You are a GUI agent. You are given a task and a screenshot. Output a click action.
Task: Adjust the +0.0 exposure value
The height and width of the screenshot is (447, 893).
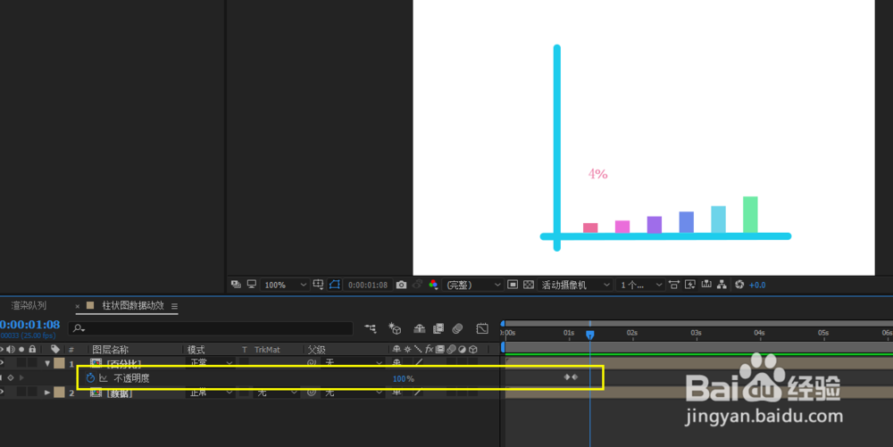tap(757, 285)
